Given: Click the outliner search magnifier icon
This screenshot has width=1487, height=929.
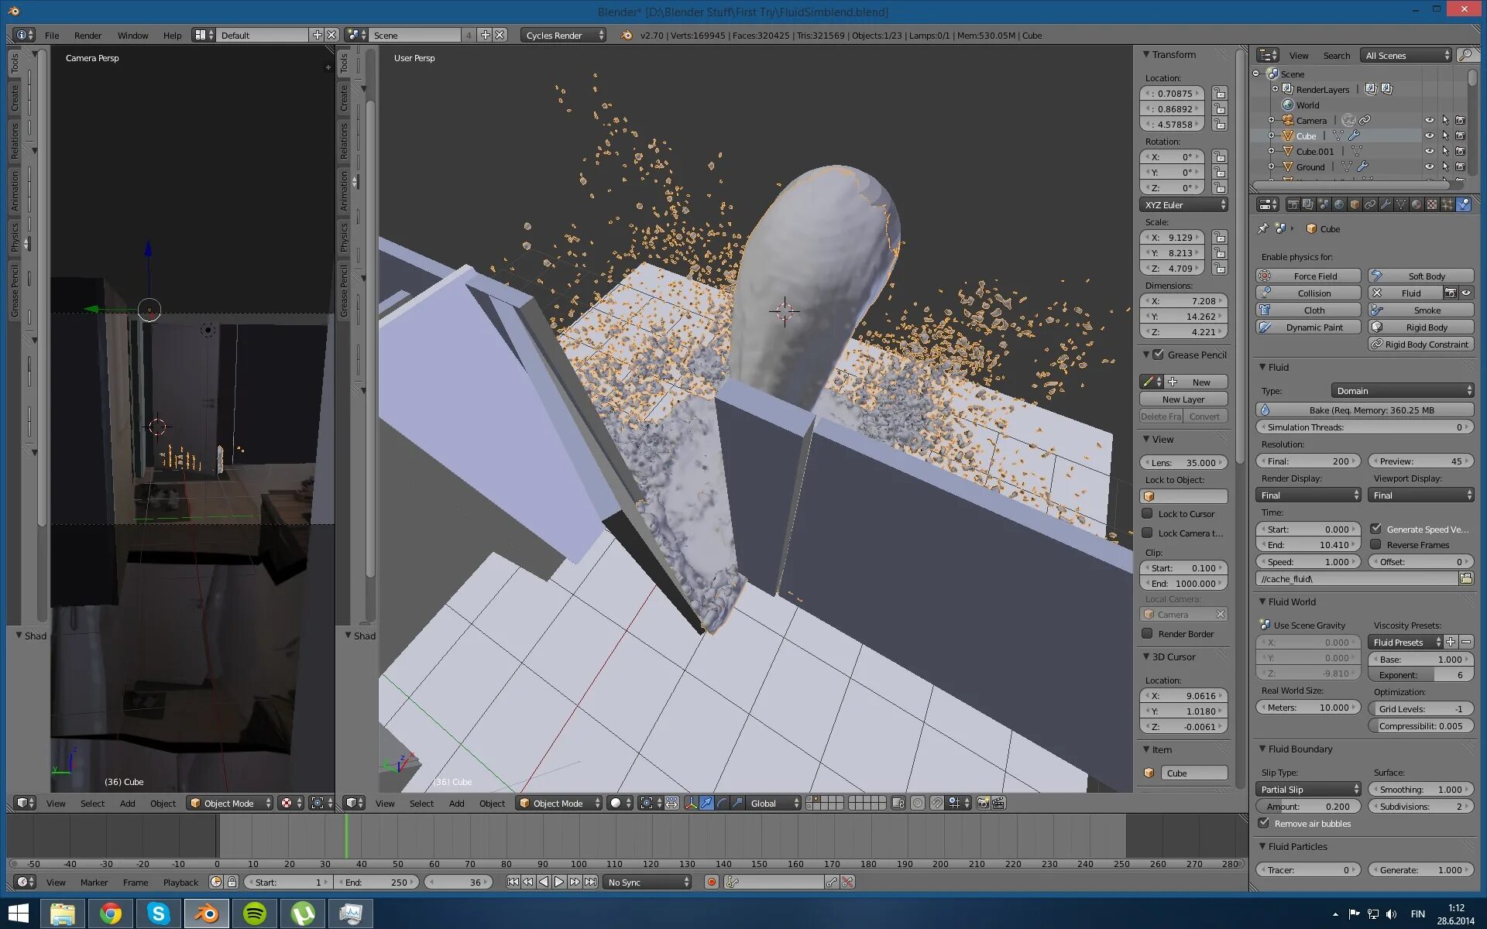Looking at the screenshot, I should pyautogui.click(x=1465, y=55).
